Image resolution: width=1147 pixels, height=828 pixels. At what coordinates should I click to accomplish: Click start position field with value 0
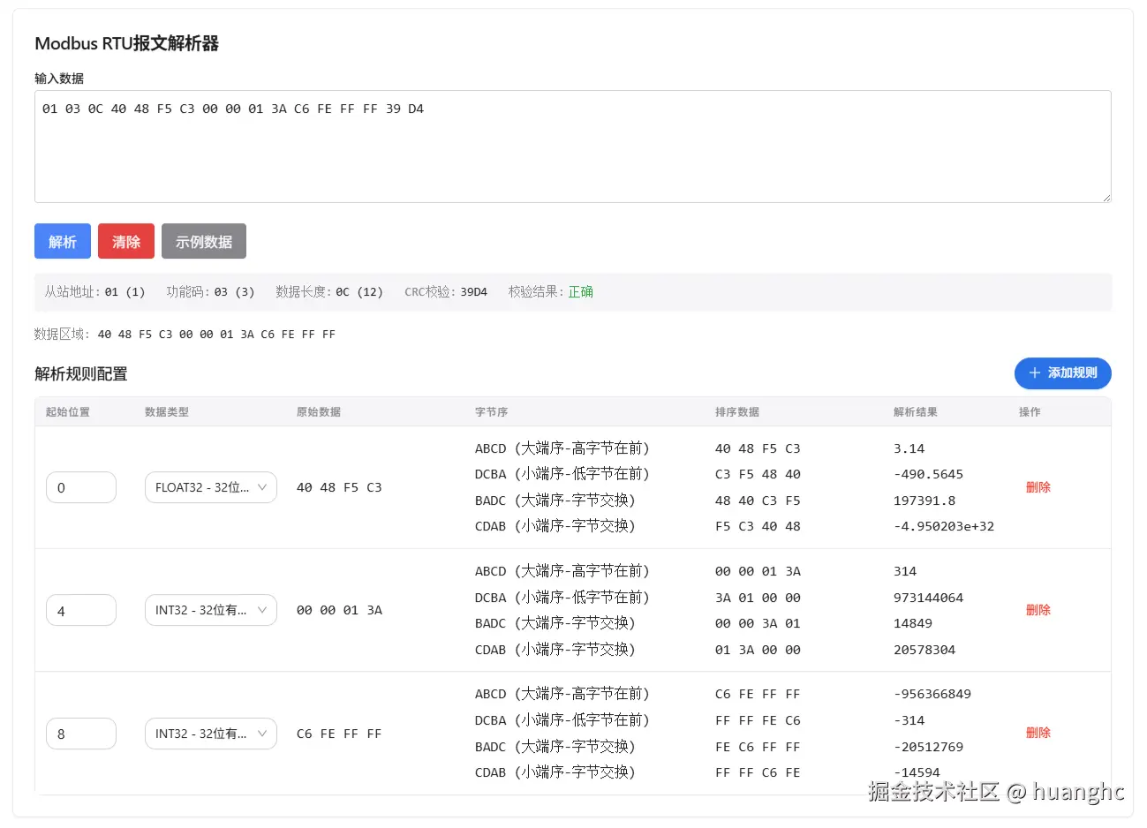tap(81, 487)
